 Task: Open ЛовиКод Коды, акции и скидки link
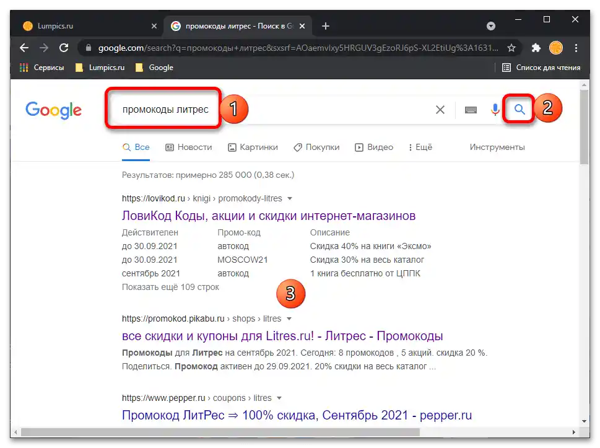[x=269, y=216]
